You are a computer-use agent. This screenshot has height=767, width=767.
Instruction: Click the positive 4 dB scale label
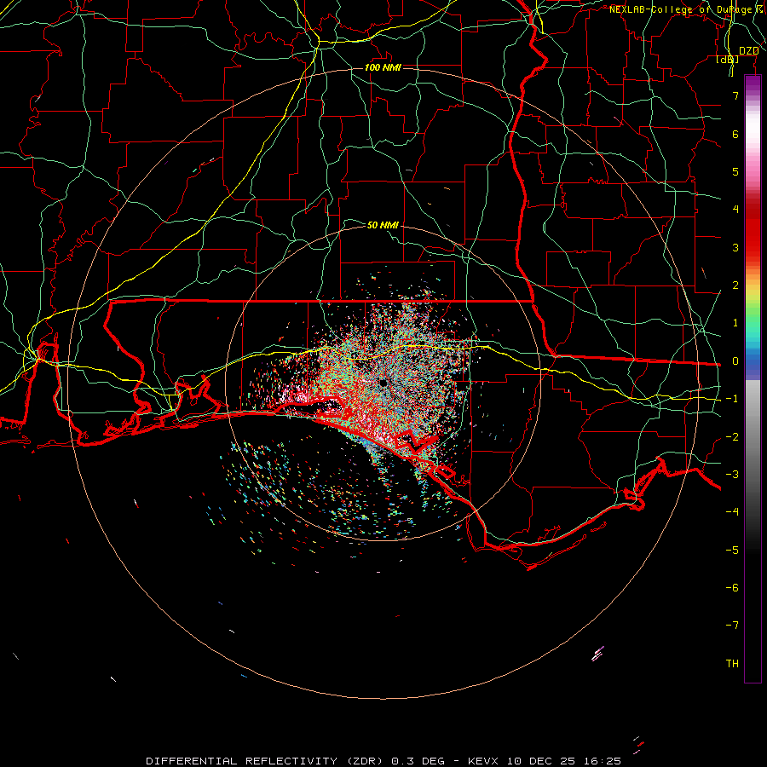click(735, 210)
